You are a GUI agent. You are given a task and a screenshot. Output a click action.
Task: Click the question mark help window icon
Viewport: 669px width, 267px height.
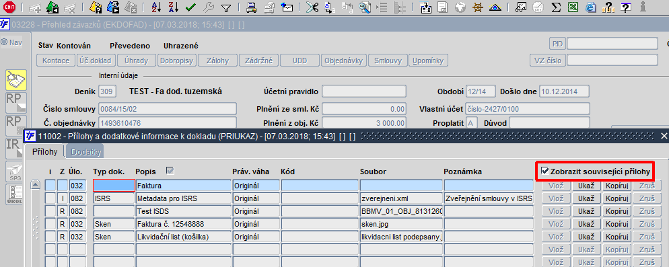point(626,7)
